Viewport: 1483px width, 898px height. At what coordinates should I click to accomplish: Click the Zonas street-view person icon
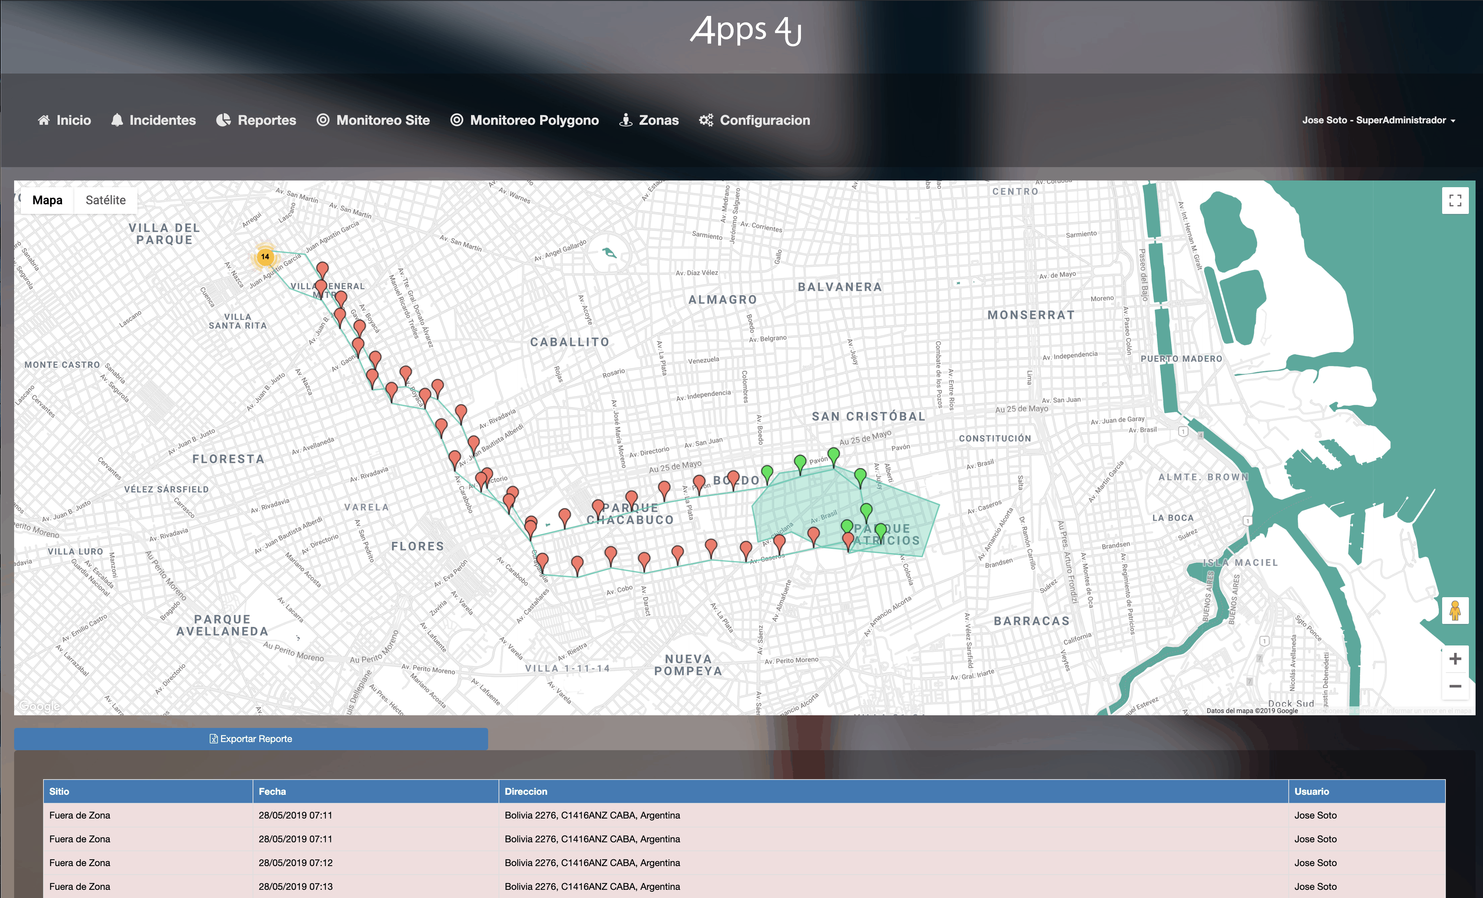(626, 120)
